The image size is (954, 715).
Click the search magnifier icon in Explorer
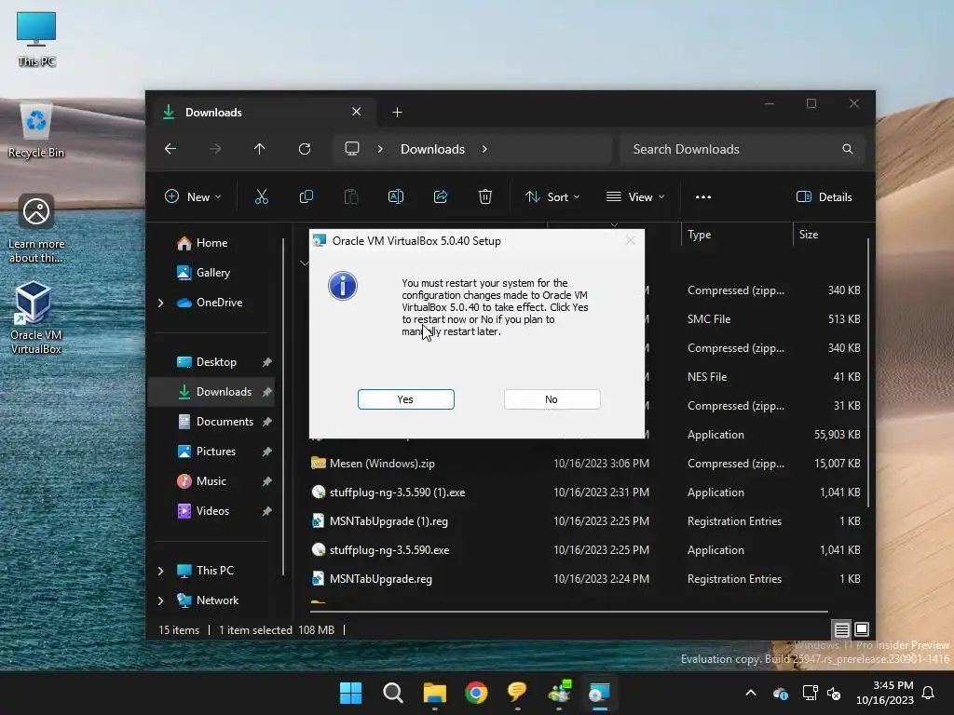click(848, 149)
